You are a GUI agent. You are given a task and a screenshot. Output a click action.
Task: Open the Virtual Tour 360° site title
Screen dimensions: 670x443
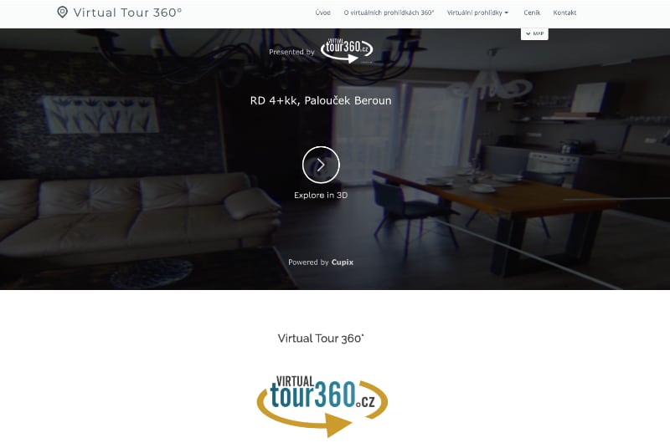pos(127,13)
